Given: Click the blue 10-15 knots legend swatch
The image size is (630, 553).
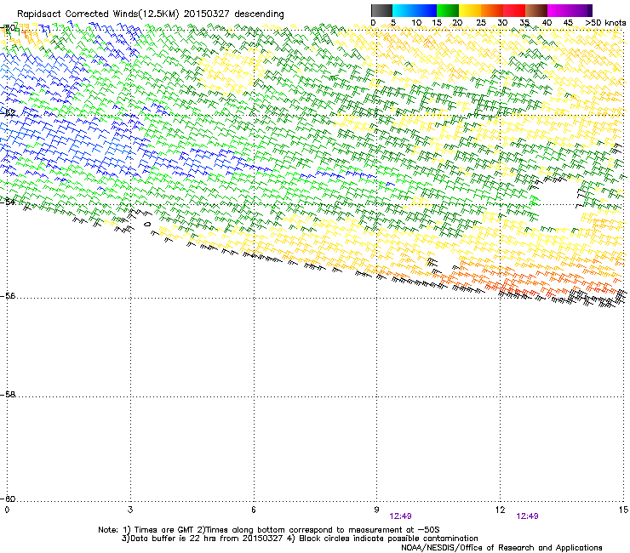Looking at the screenshot, I should pyautogui.click(x=426, y=10).
